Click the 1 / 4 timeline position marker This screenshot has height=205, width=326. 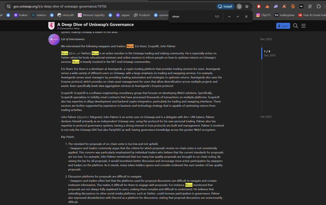267,51
